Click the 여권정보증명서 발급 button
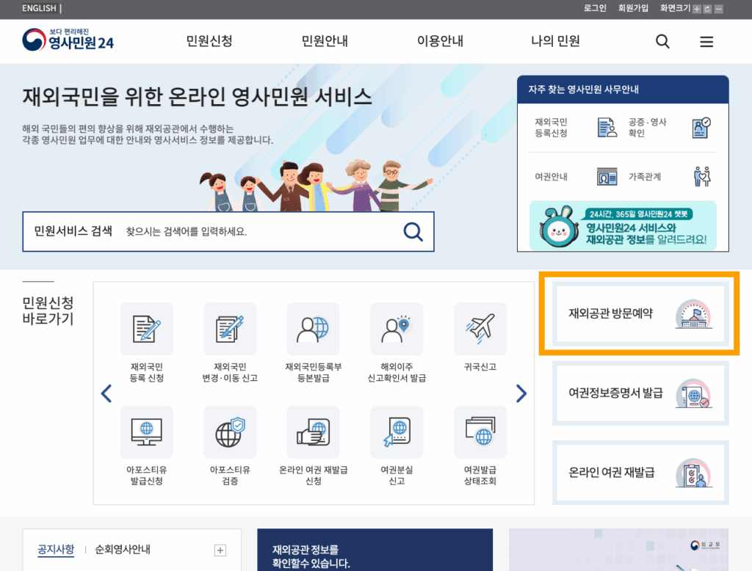This screenshot has width=752, height=571. (x=640, y=393)
